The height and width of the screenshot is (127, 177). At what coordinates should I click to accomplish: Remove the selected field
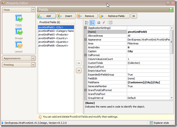click(87, 16)
